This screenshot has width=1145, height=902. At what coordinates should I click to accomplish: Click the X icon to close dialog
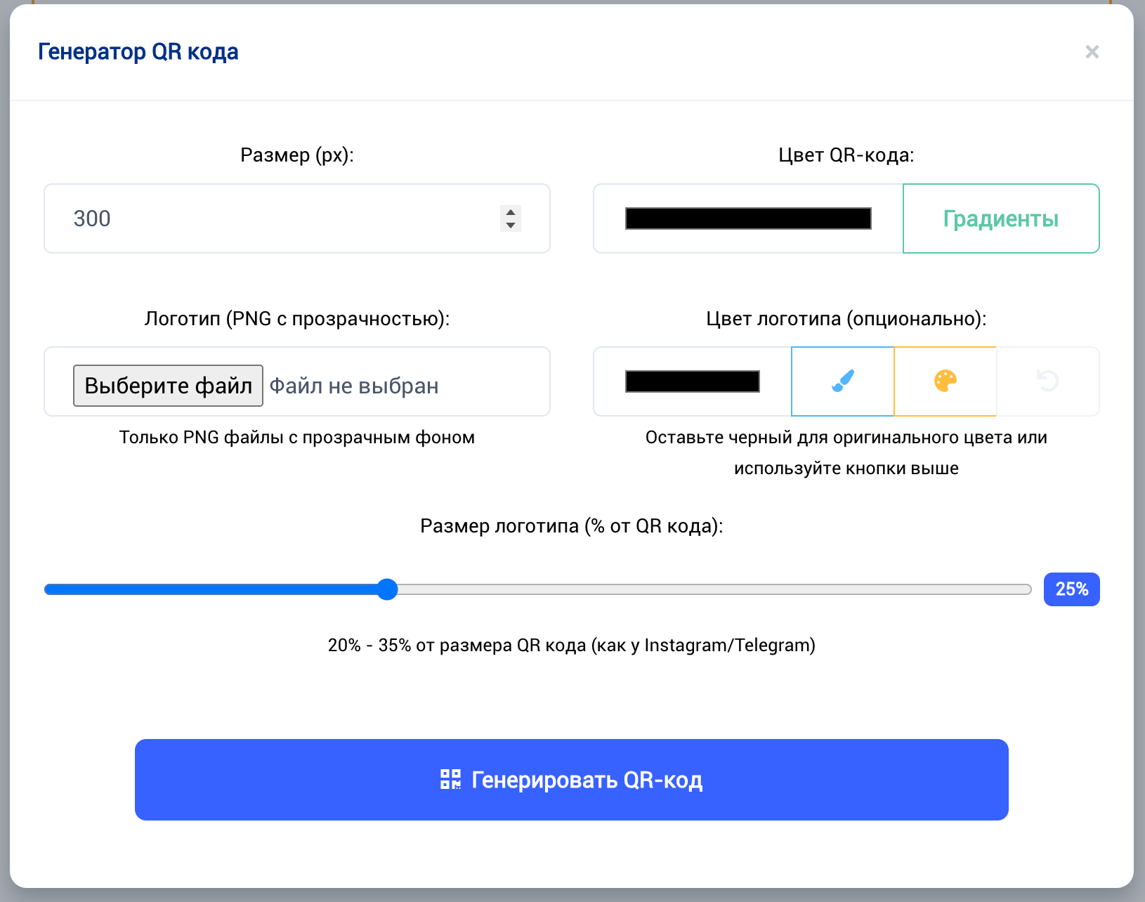coord(1092,51)
